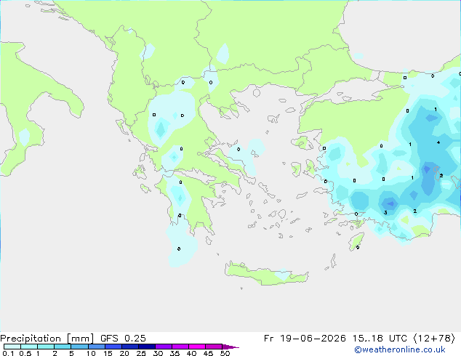Click the legend label 10
461x356 pixels.
click(x=91, y=353)
